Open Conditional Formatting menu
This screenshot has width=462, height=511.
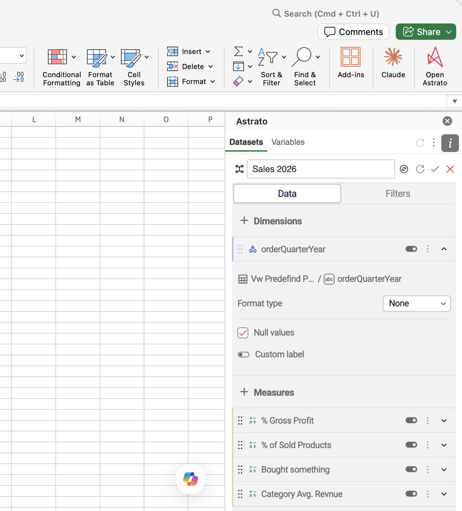point(61,67)
